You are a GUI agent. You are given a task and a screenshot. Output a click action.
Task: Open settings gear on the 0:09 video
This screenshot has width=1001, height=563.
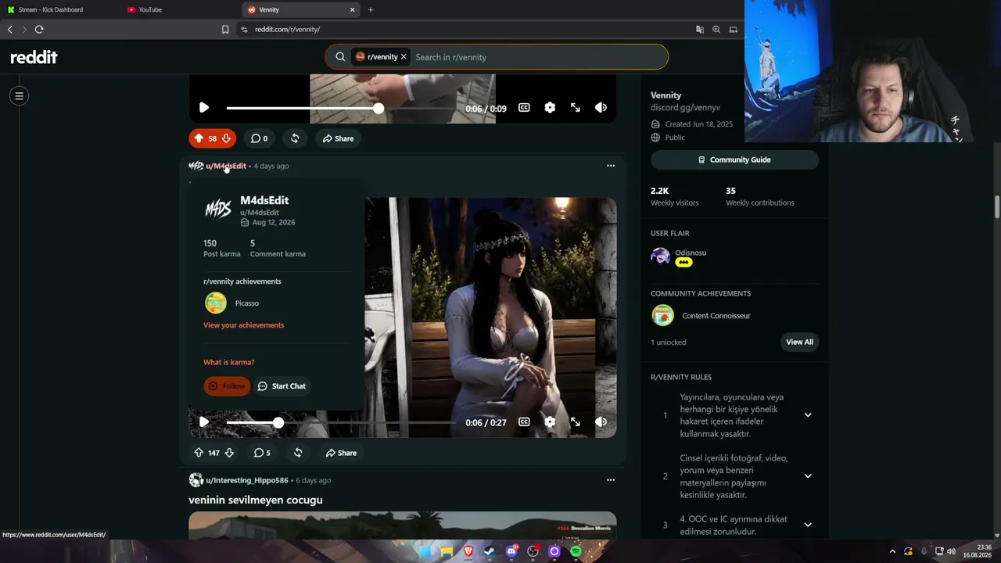coord(550,108)
